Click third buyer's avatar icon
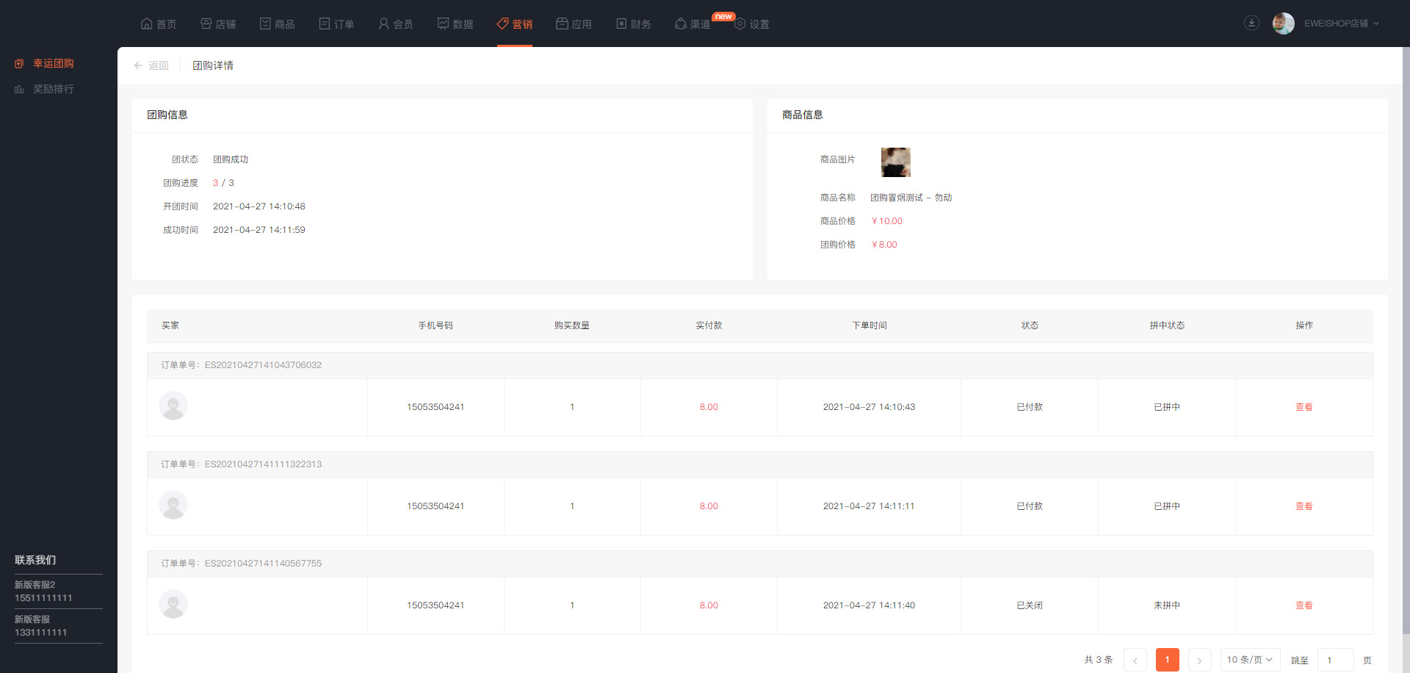Viewport: 1410px width, 673px height. (x=173, y=604)
